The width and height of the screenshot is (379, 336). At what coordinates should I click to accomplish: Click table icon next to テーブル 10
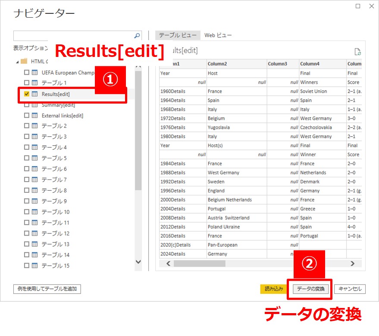coord(35,212)
